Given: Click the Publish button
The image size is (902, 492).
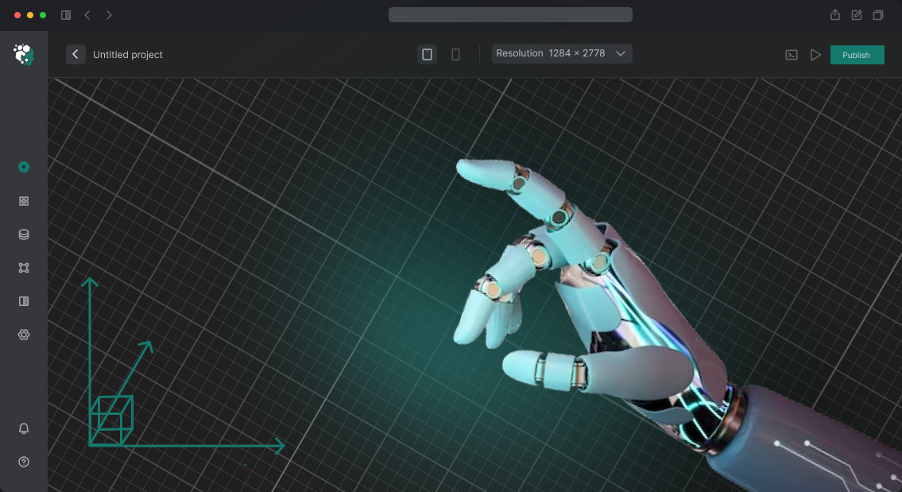Looking at the screenshot, I should (857, 55).
